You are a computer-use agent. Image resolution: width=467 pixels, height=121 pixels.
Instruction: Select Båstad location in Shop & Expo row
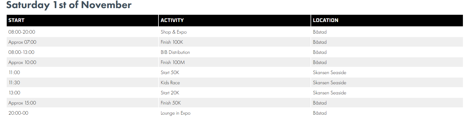point(320,32)
